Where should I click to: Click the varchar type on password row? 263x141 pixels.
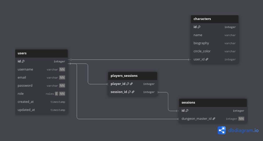click(x=52, y=86)
